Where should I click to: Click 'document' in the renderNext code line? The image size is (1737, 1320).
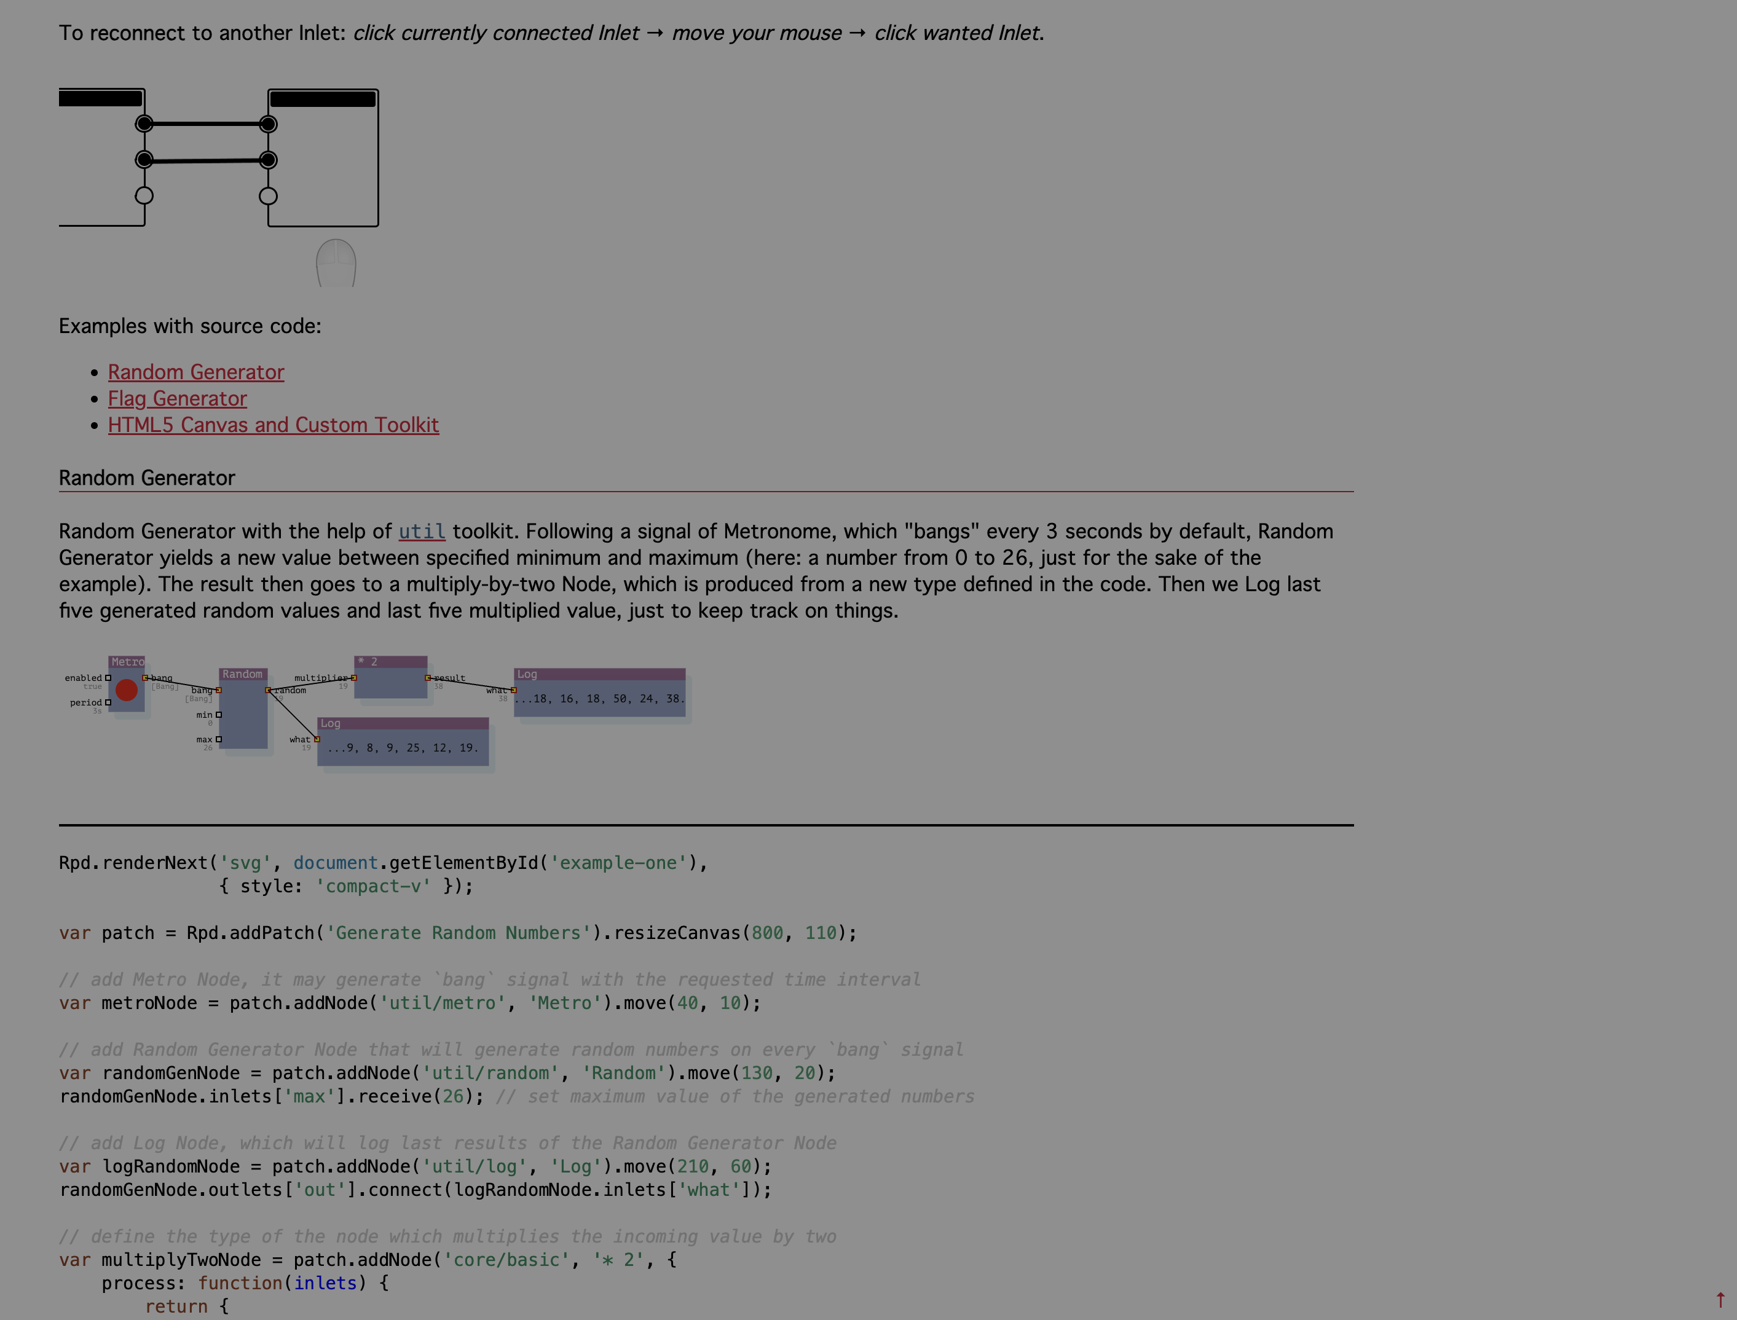coord(336,863)
